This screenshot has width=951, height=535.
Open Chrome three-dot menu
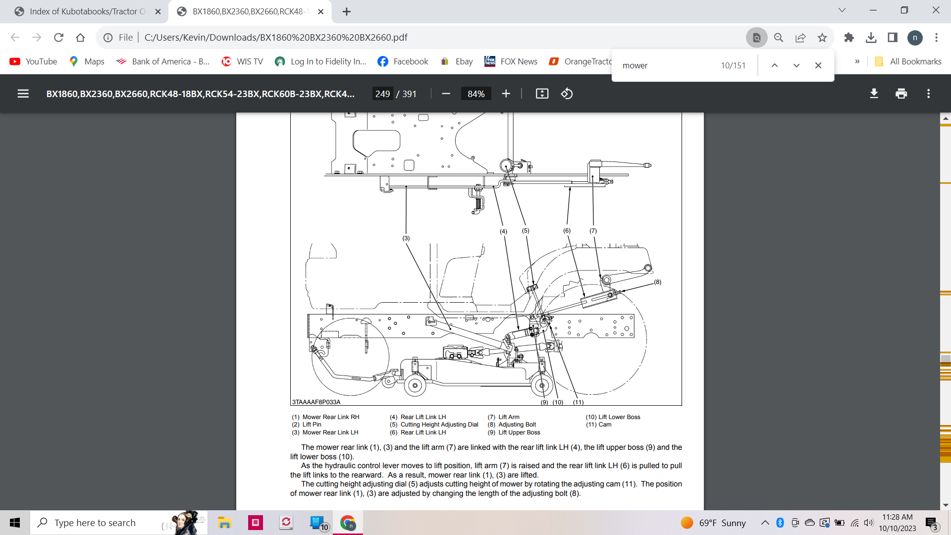936,37
